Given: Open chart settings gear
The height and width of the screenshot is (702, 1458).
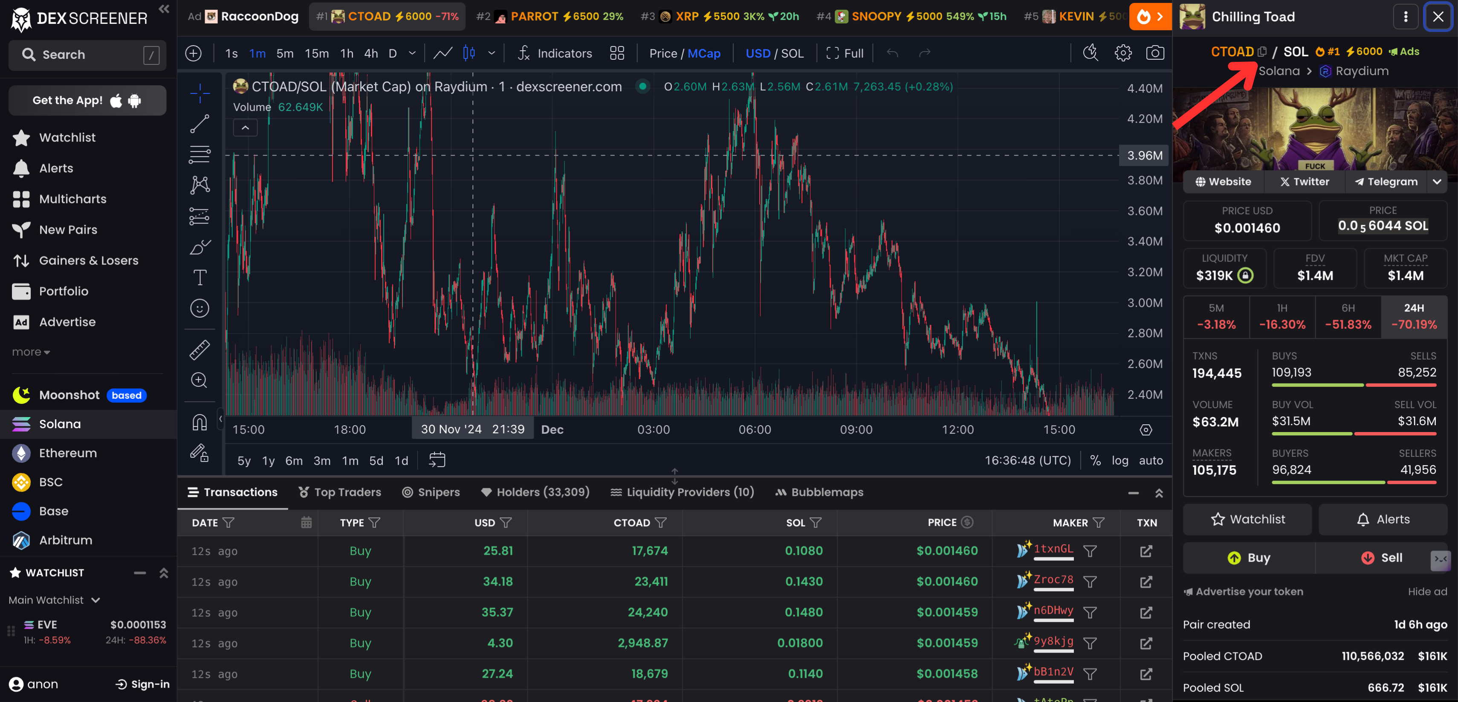Looking at the screenshot, I should tap(1123, 53).
